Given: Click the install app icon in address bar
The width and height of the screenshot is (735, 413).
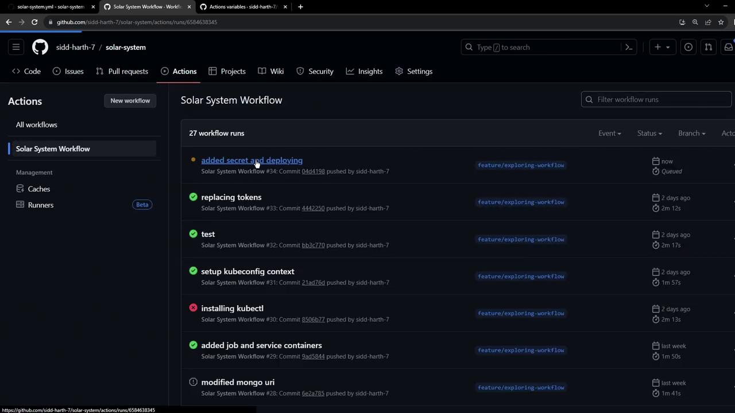Looking at the screenshot, I should tap(682, 22).
